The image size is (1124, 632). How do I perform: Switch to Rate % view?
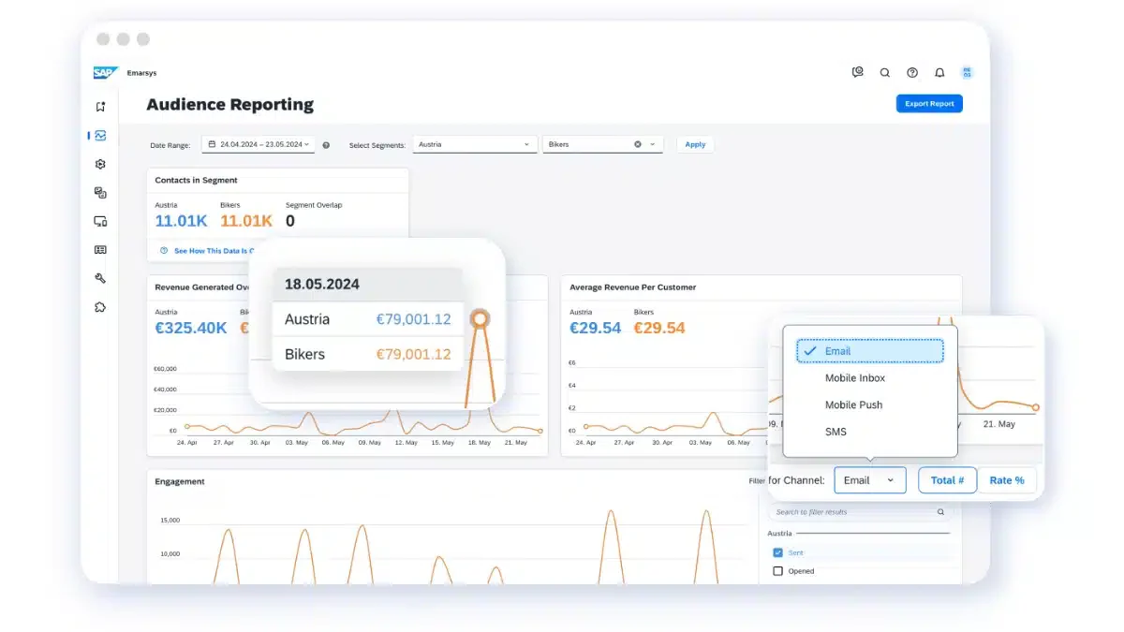point(1007,480)
